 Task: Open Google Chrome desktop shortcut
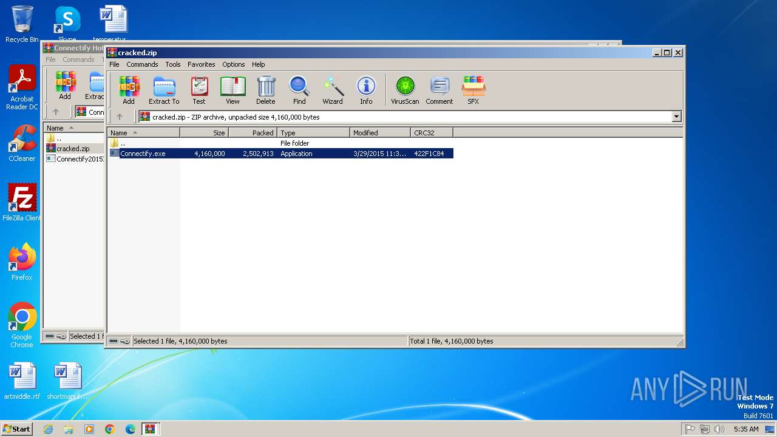pos(22,325)
